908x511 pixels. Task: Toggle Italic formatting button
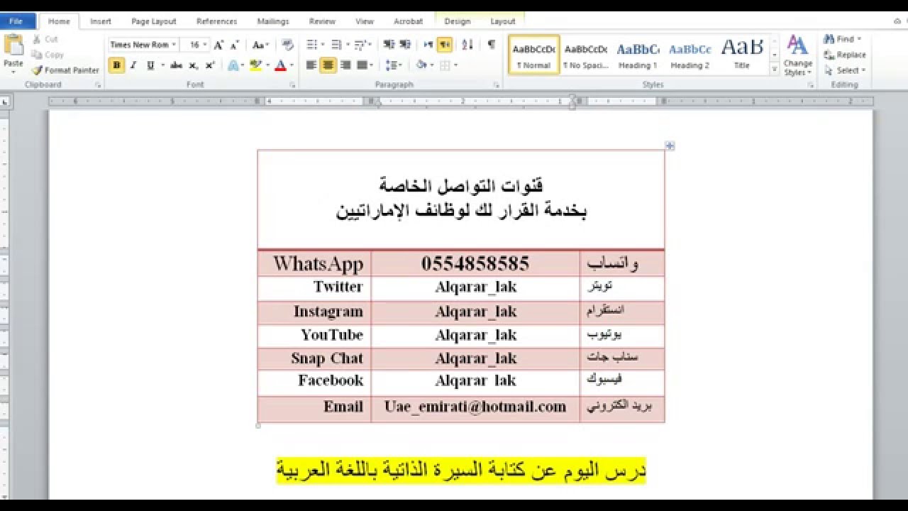(x=133, y=65)
